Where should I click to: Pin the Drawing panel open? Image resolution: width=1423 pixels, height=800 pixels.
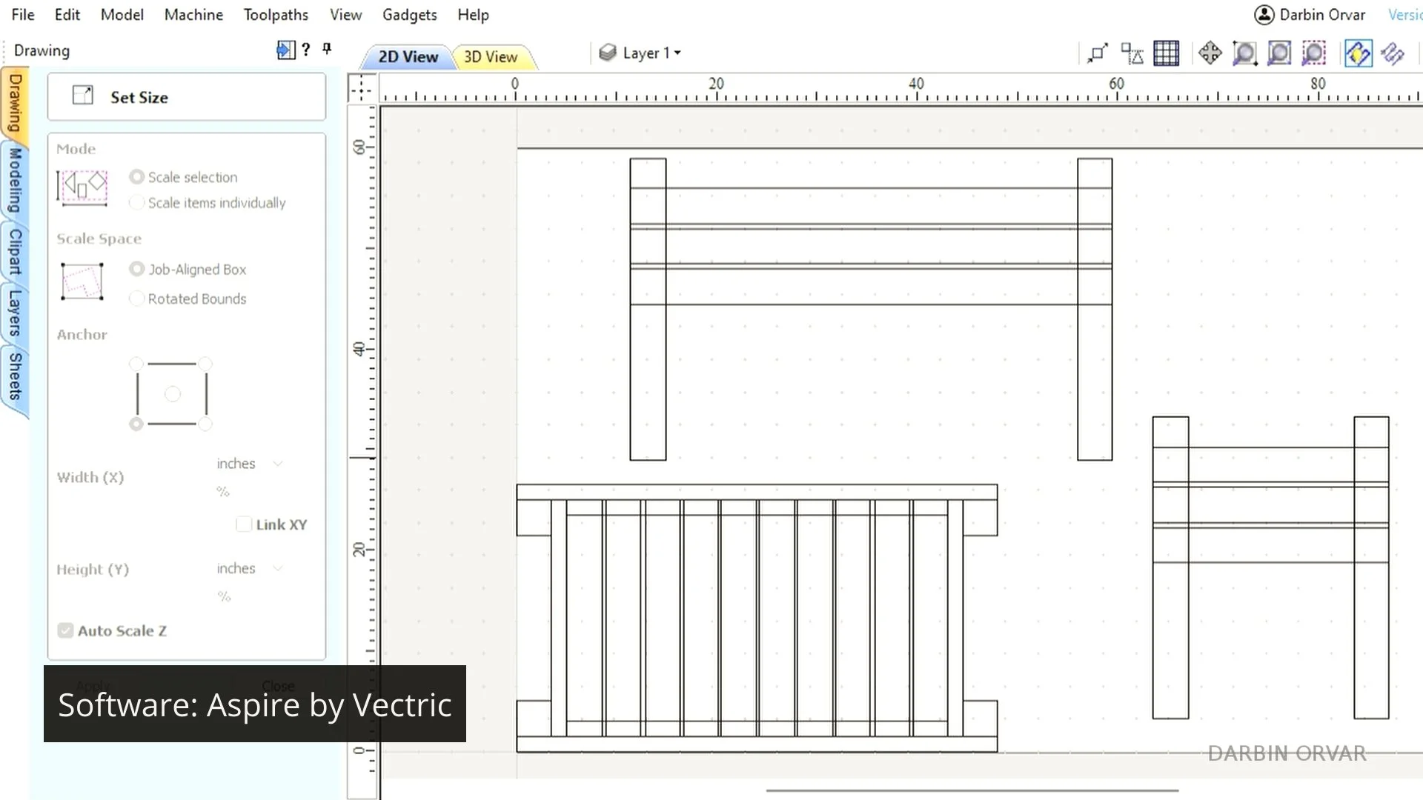click(327, 50)
